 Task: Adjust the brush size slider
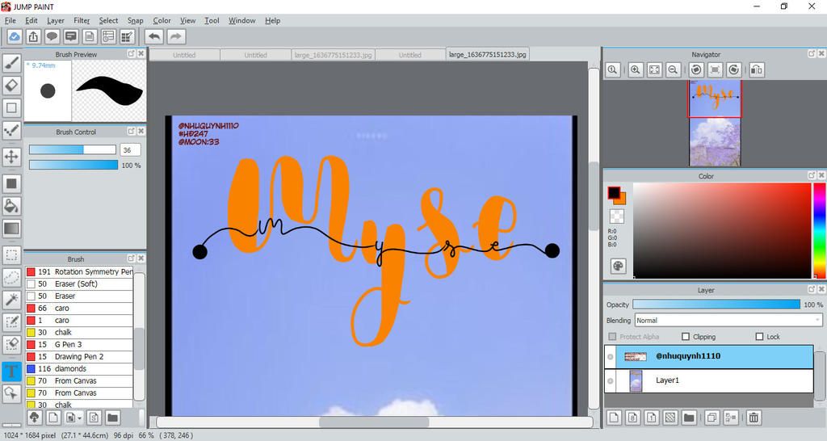pyautogui.click(x=73, y=149)
